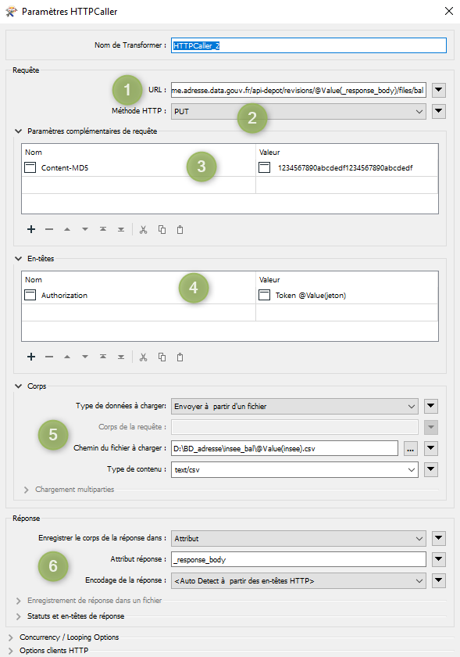Move up row in En-têtes table
460x657 pixels.
pos(67,357)
